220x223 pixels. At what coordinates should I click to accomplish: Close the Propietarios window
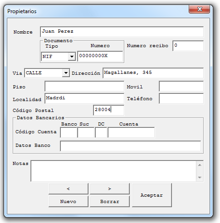(199, 10)
